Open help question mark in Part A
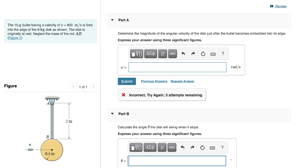Image resolution: width=300 pixels, height=168 pixels. coord(223,54)
